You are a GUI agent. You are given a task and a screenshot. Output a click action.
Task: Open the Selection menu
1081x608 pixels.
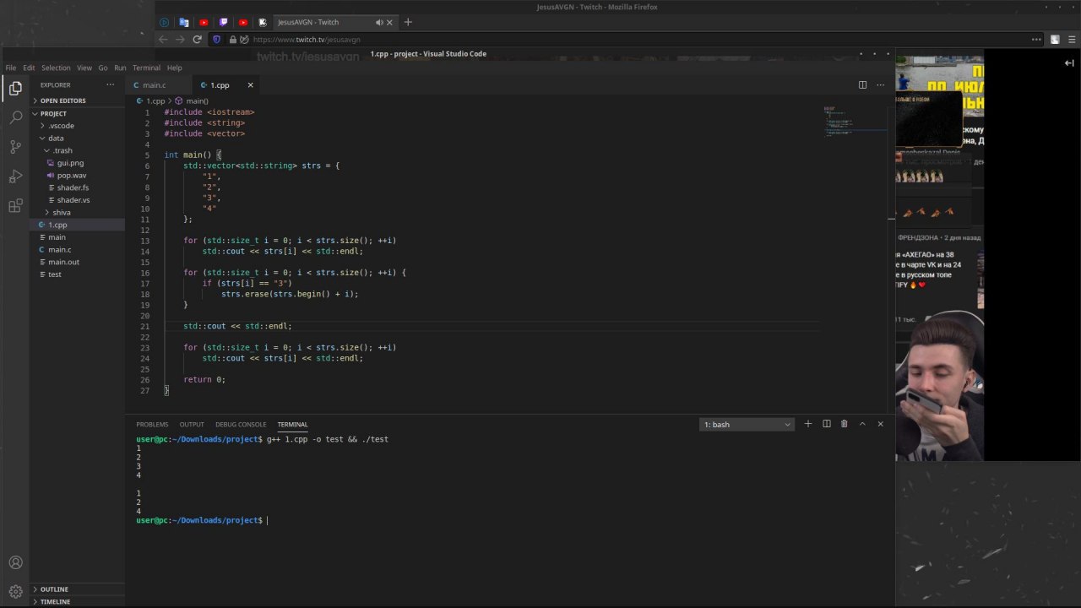56,68
